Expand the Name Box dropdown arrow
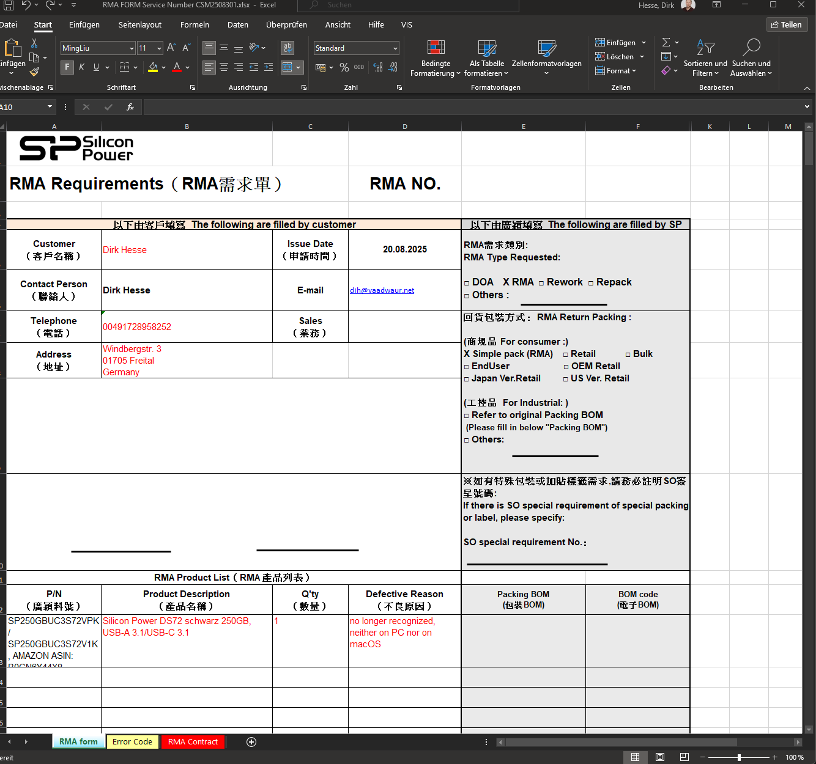Viewport: 816px width, 764px height. (50, 107)
